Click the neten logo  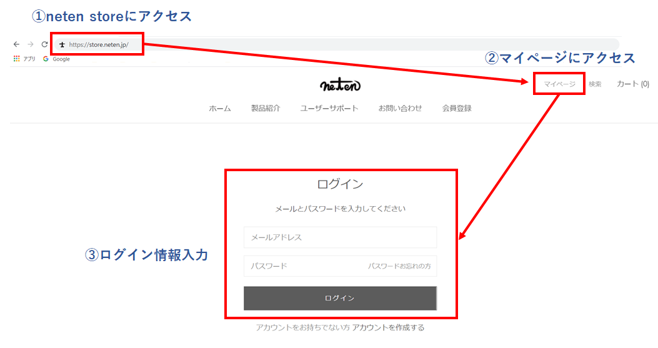tap(340, 84)
